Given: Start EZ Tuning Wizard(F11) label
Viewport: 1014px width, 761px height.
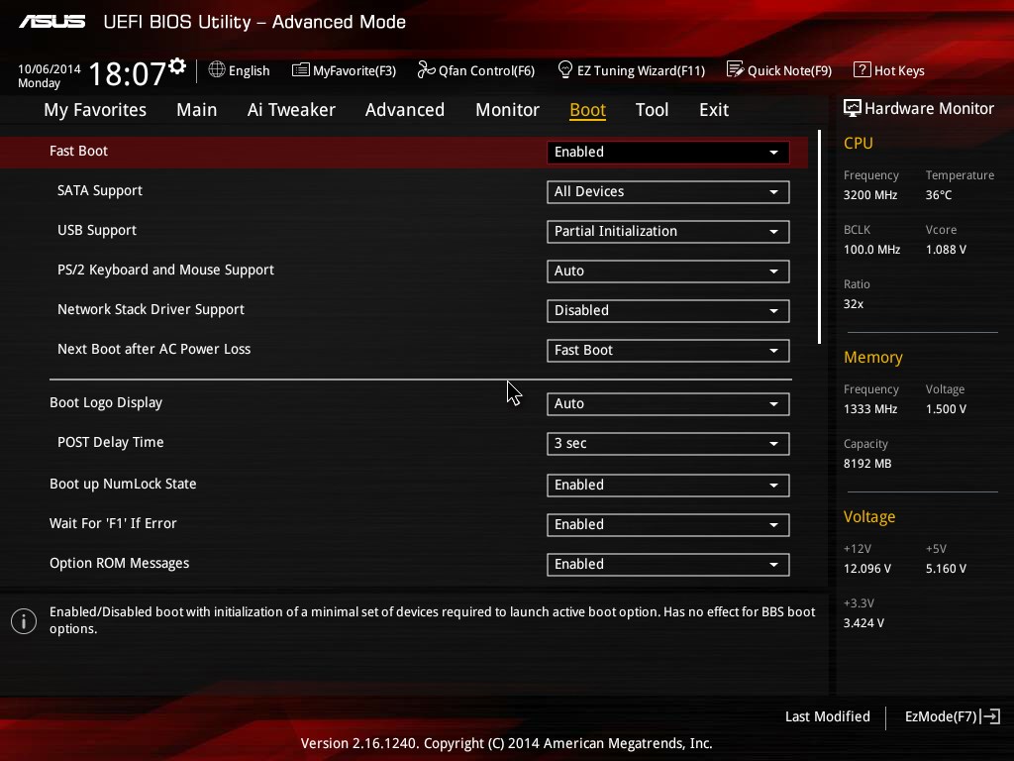Looking at the screenshot, I should (x=641, y=70).
